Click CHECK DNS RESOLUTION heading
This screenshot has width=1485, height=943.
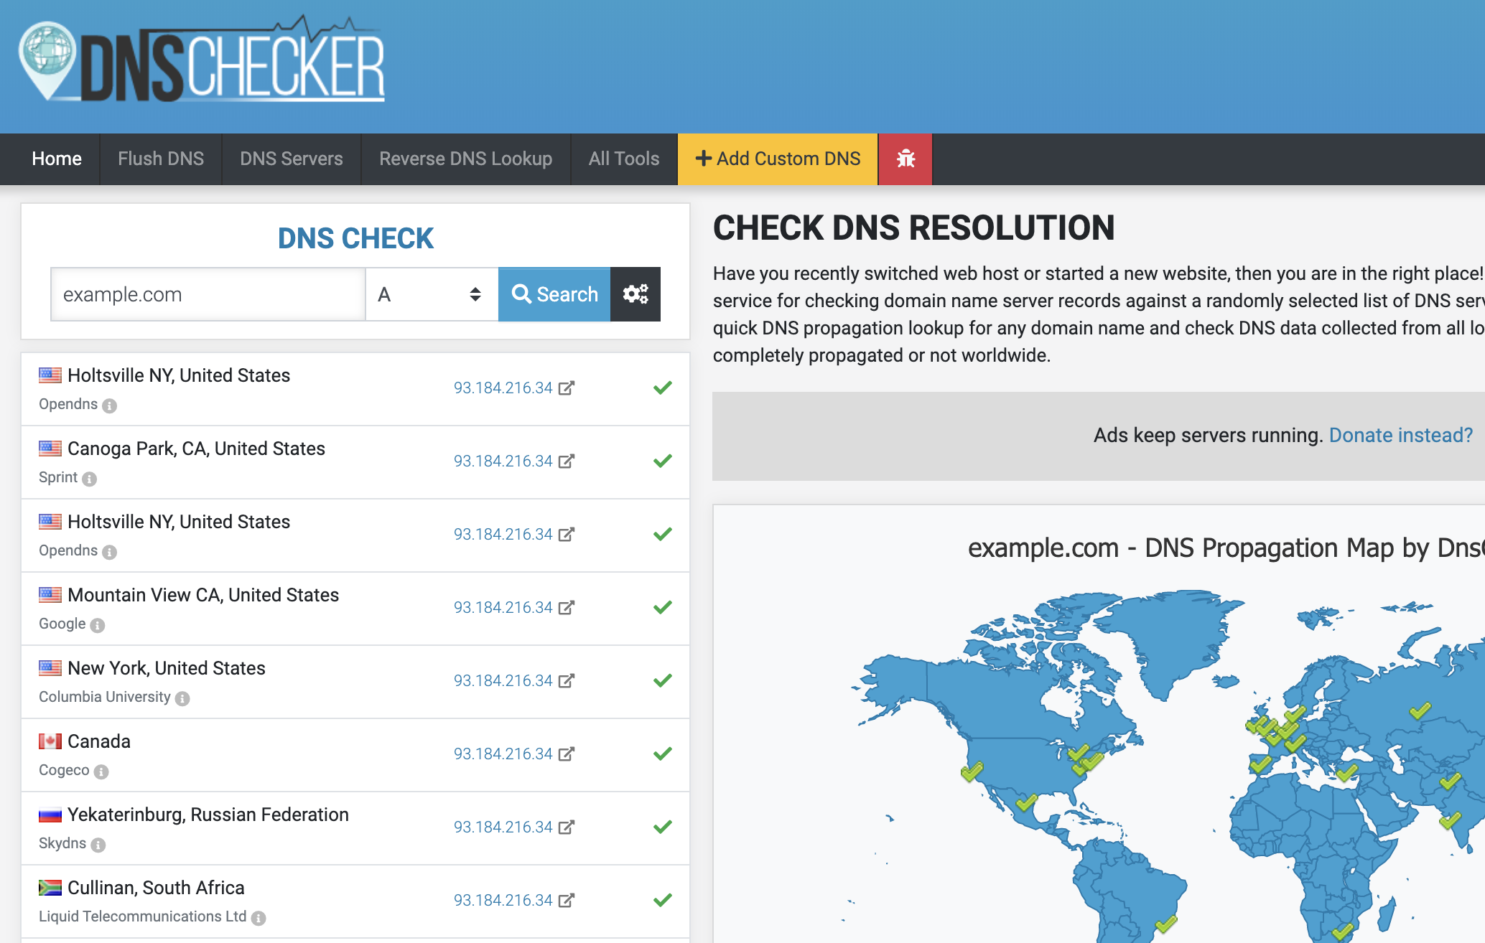(x=913, y=228)
